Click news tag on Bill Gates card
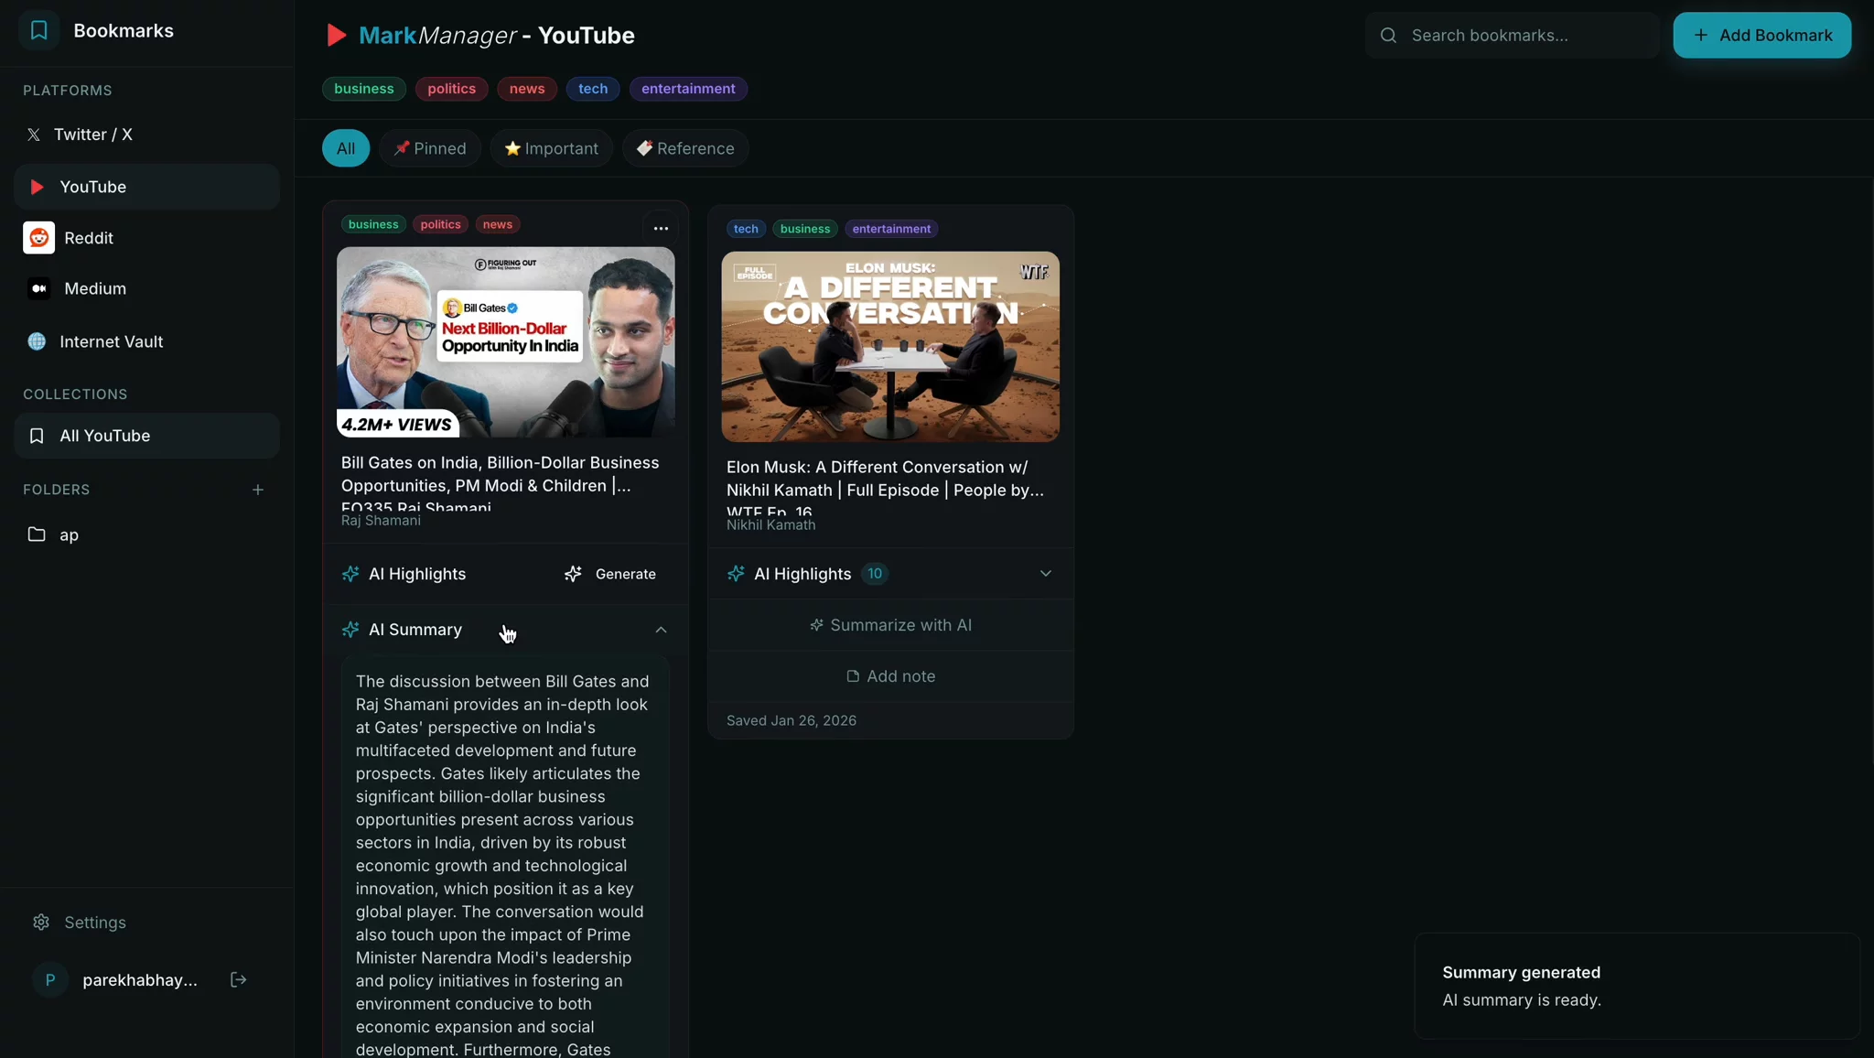The height and width of the screenshot is (1058, 1874). coord(498,224)
